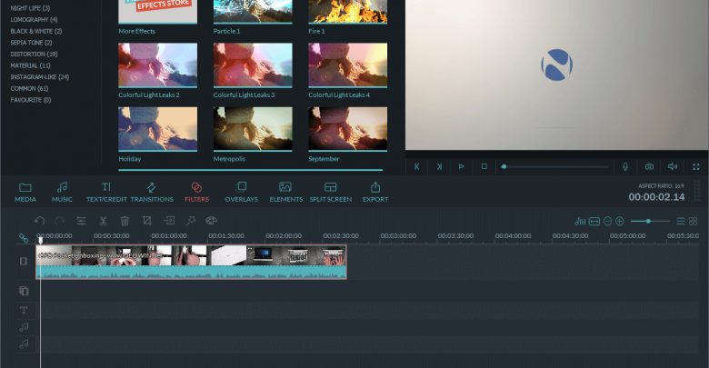Select Sepia Tone (2) category
Image resolution: width=709 pixels, height=368 pixels.
(31, 43)
